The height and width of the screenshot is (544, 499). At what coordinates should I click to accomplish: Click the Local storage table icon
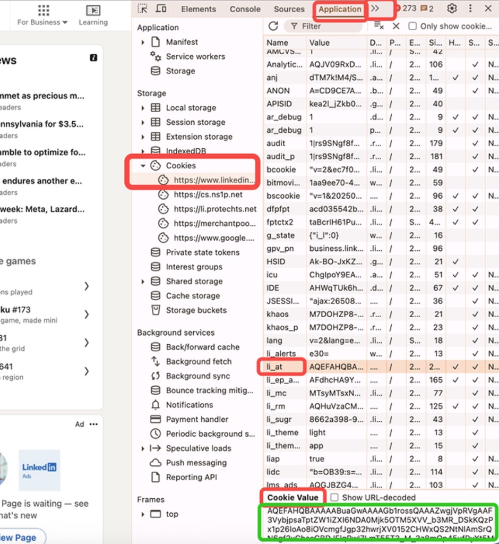tap(156, 107)
